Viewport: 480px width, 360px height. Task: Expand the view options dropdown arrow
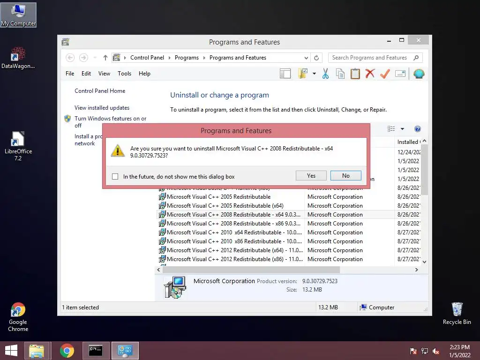(403, 129)
